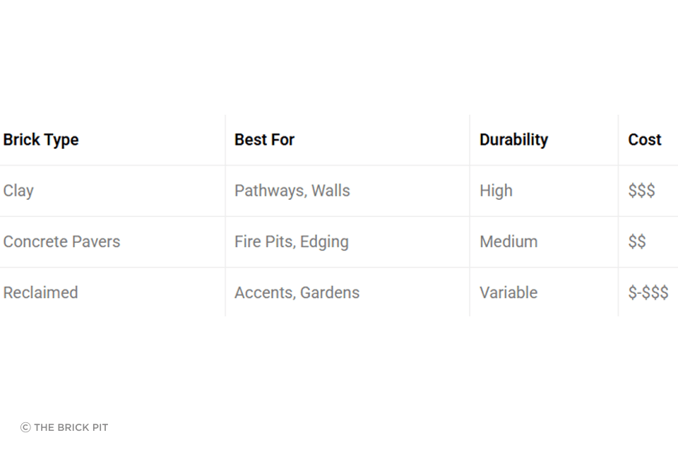
Task: Click the word Gardens
Action: [x=330, y=292]
